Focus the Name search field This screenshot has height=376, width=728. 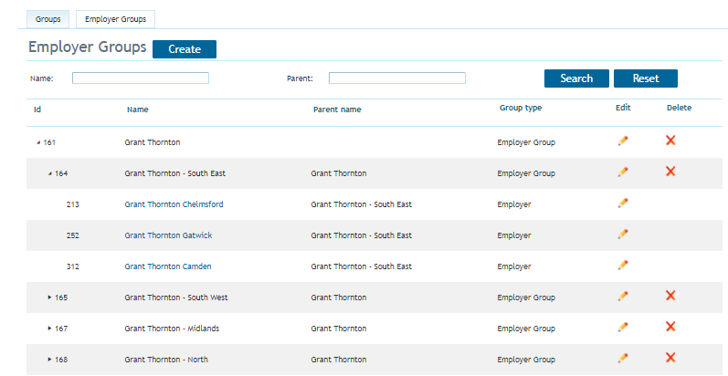click(x=141, y=78)
